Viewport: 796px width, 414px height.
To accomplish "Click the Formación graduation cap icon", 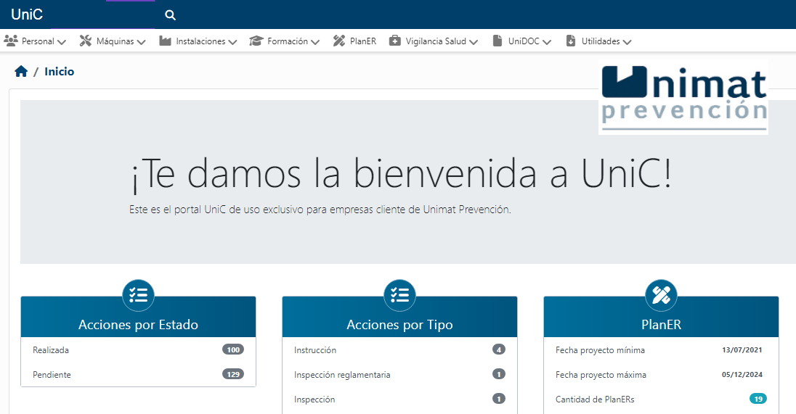I will click(256, 41).
